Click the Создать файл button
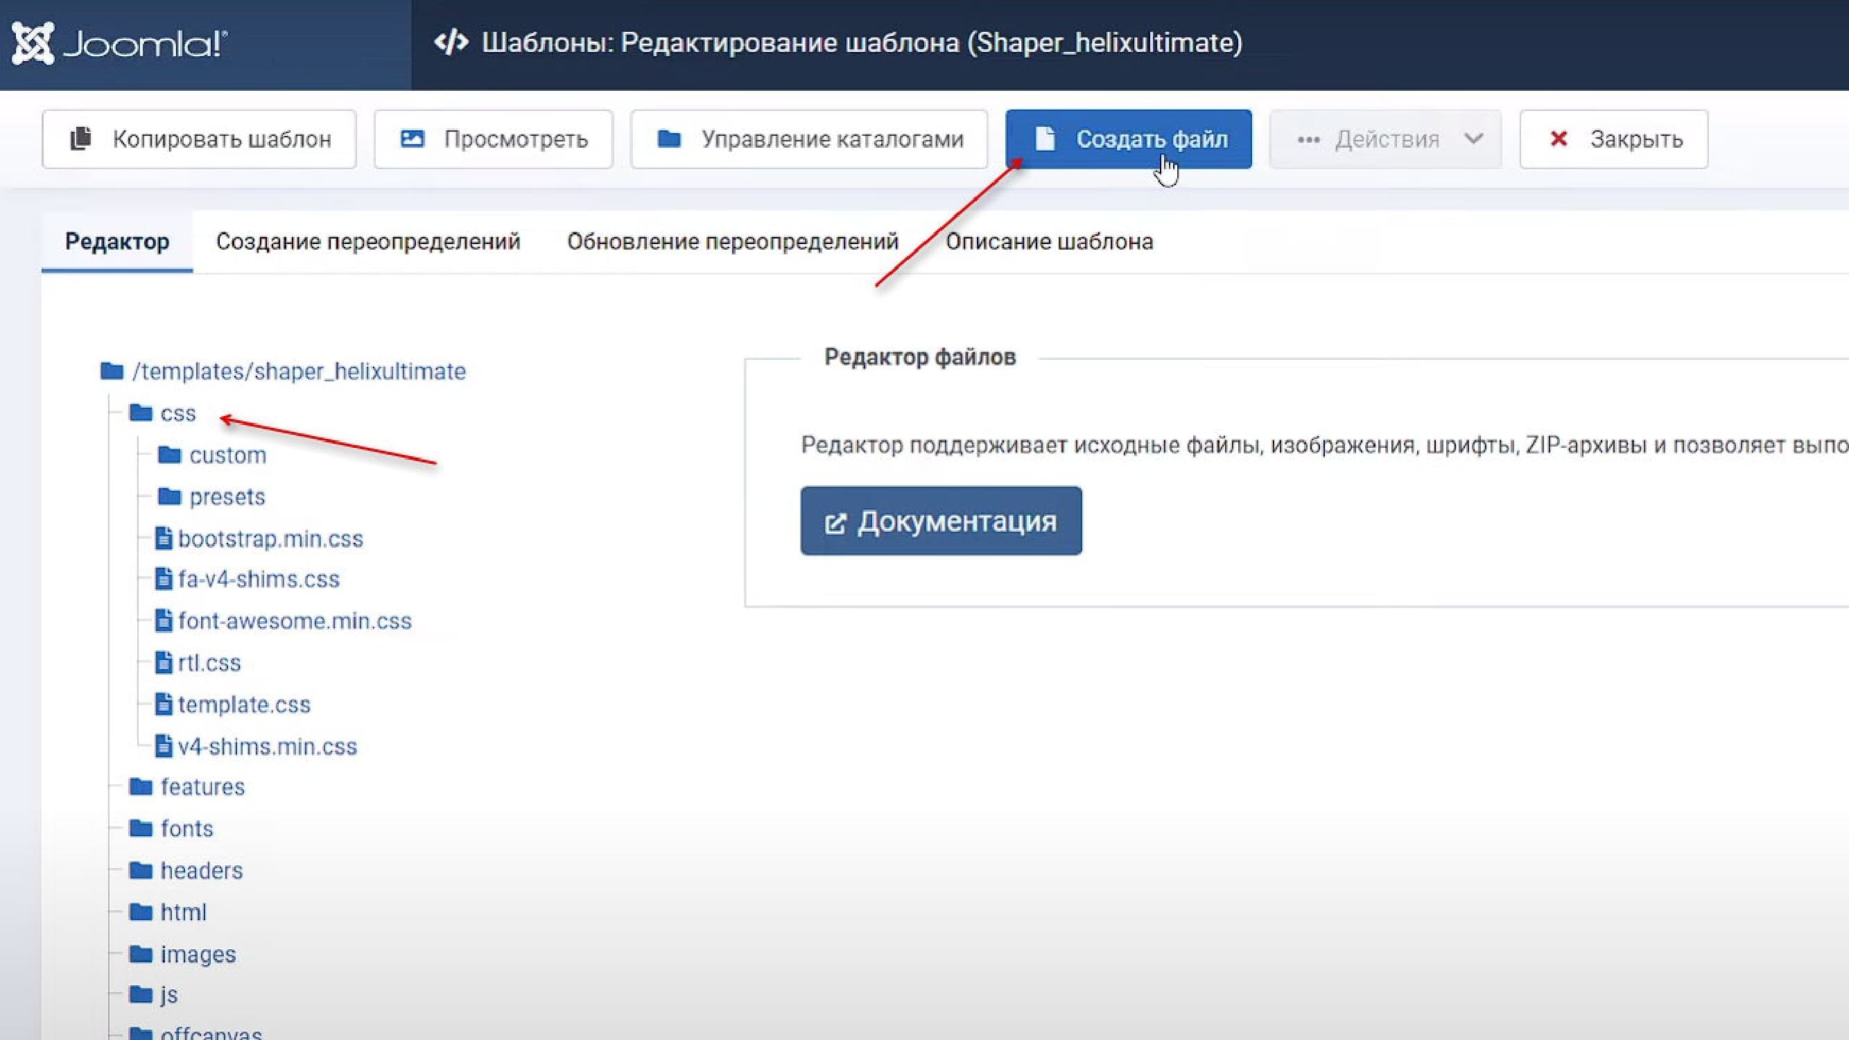1849x1040 pixels. pyautogui.click(x=1129, y=139)
